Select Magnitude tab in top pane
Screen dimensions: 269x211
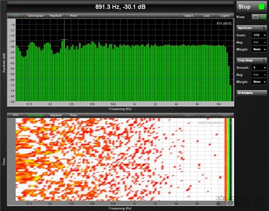[x=56, y=16]
